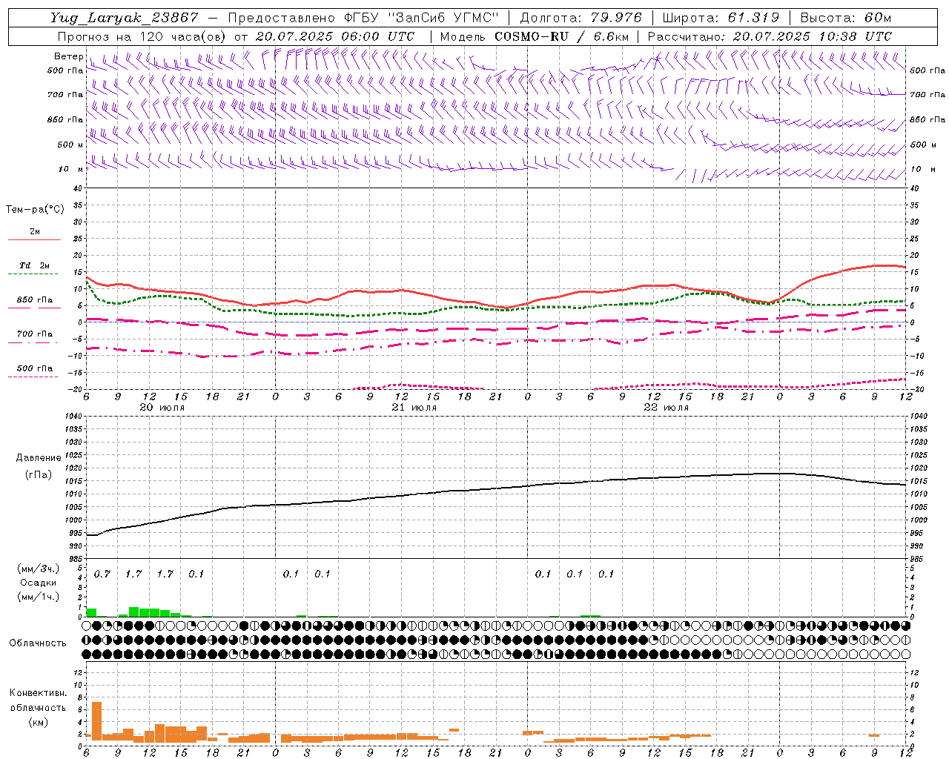Select the Рассчитано: 20.07.2025 10:38 UTC text
Viewport: 949px width, 759px height.
pyautogui.click(x=770, y=36)
